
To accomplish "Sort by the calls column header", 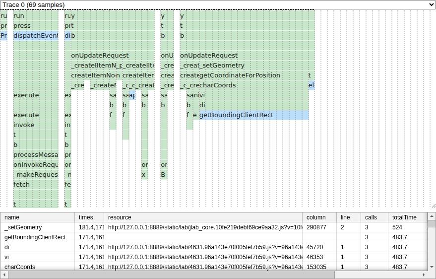I will 374,217.
